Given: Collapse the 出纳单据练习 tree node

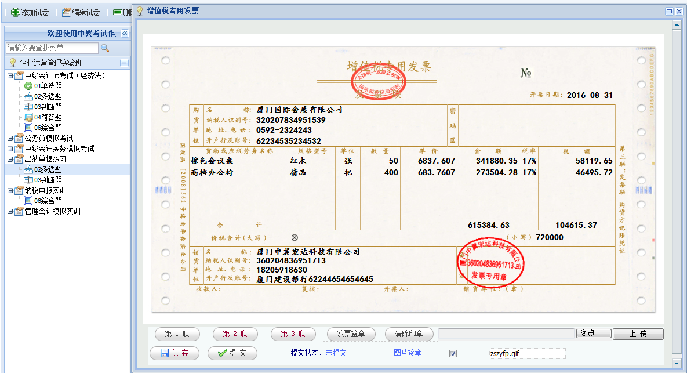Looking at the screenshot, I should [10, 160].
